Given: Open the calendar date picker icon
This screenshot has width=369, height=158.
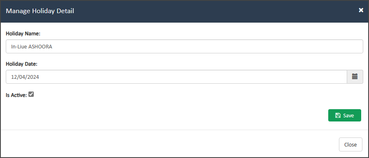Looking at the screenshot, I should coord(355,76).
